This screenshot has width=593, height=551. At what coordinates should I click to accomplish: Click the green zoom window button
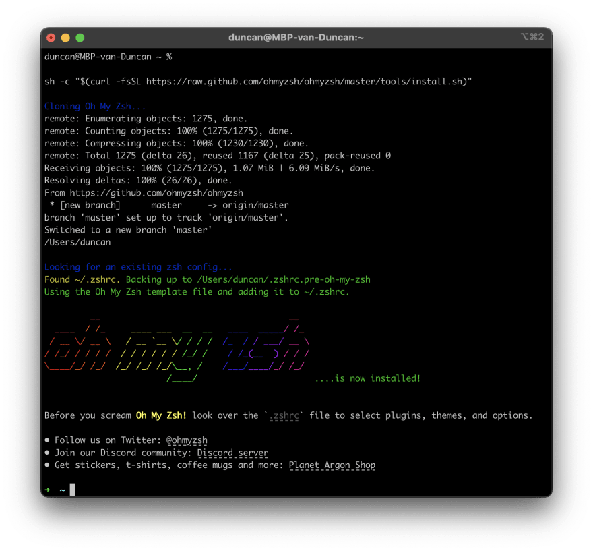pos(80,38)
